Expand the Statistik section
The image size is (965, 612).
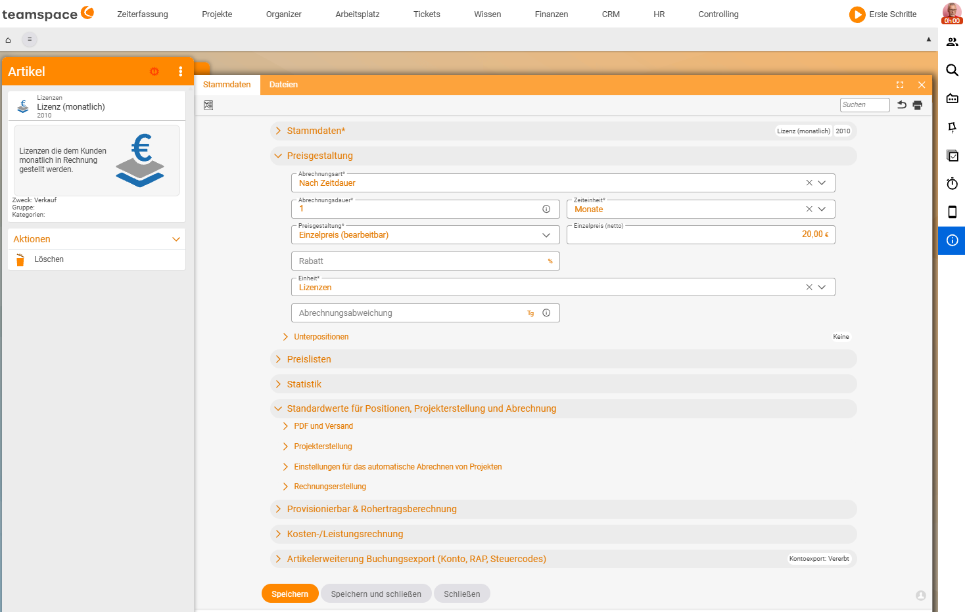(563, 384)
